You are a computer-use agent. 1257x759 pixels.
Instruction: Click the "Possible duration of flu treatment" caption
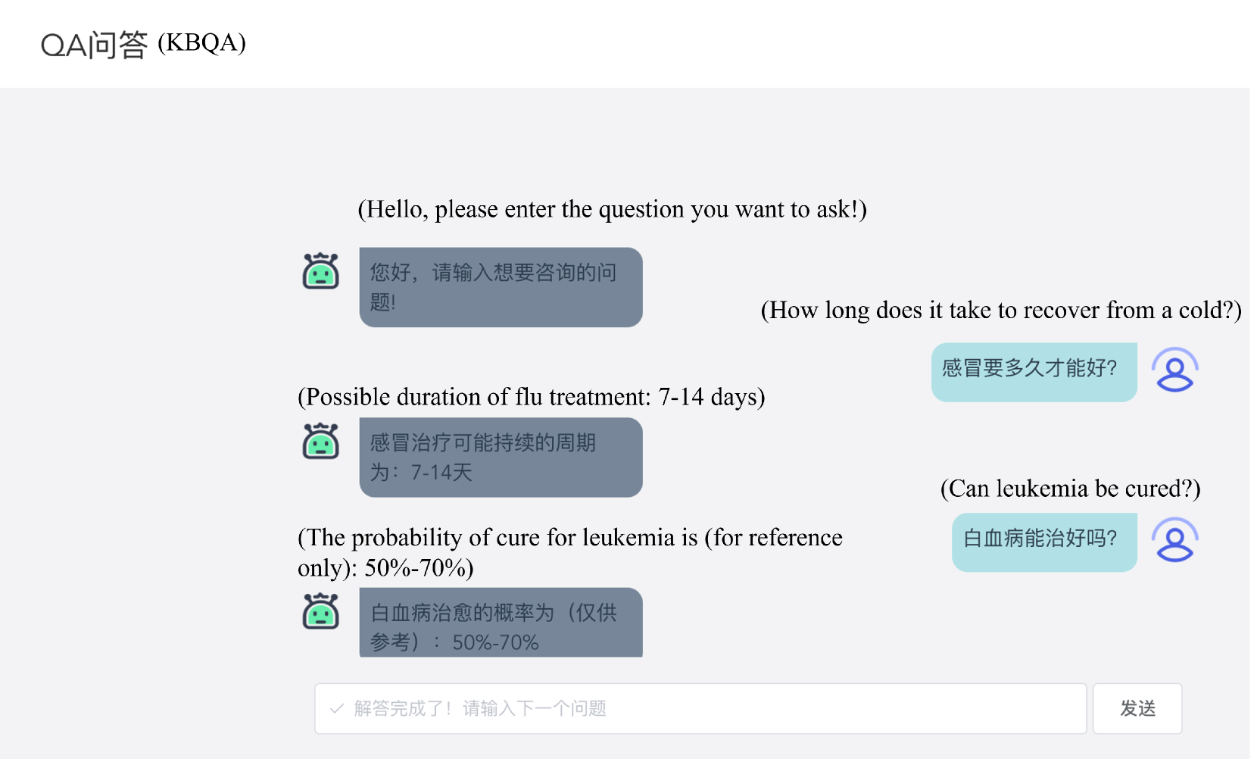(531, 397)
